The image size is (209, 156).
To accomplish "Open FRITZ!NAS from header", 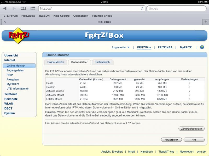I will [165, 47].
